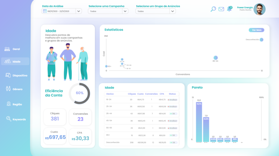Click the calendar icon in date field
The width and height of the screenshot is (279, 156).
(x=45, y=11)
